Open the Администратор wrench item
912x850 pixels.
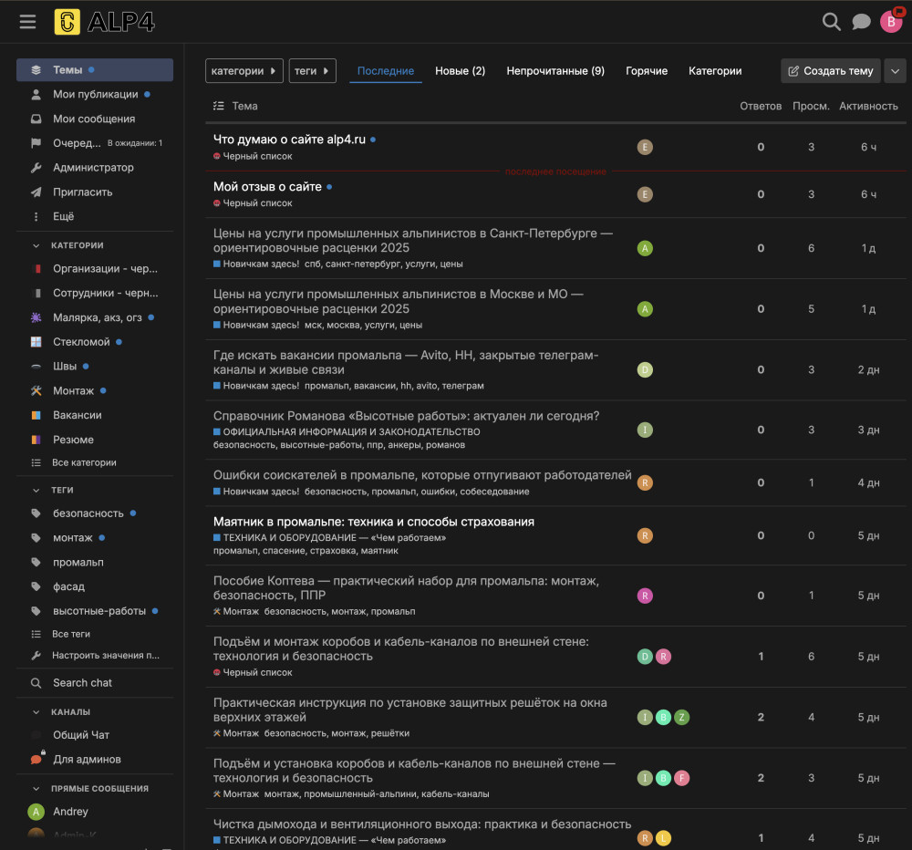[x=93, y=168]
